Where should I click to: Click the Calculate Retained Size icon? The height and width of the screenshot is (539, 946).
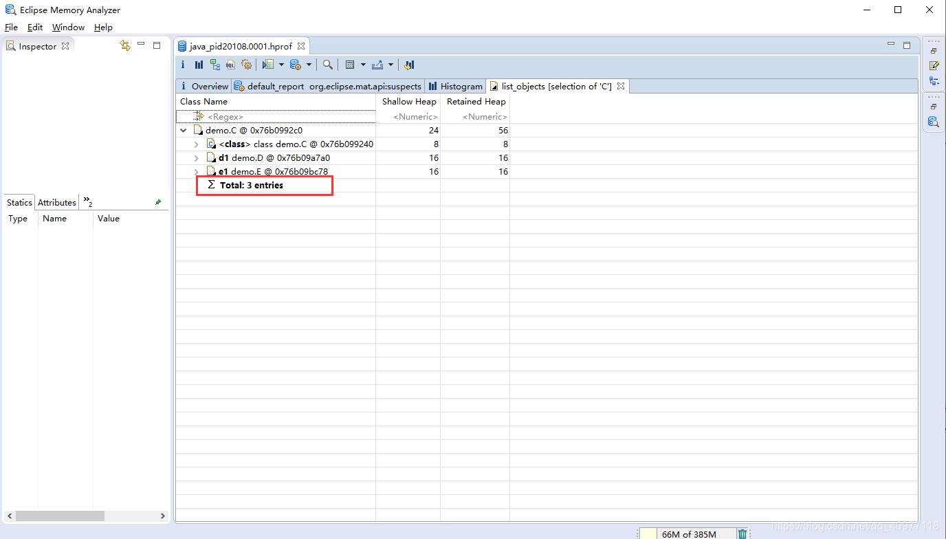click(x=350, y=65)
